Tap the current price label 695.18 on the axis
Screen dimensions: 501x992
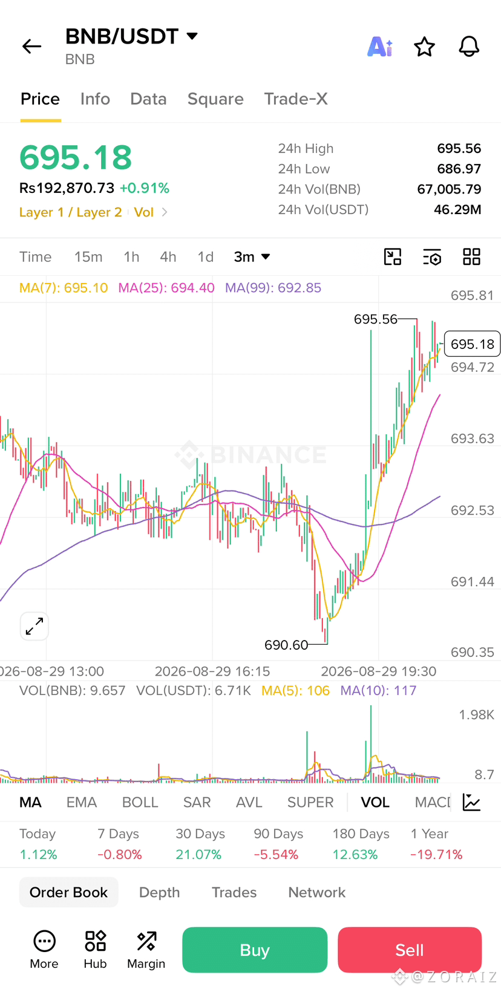coord(473,344)
